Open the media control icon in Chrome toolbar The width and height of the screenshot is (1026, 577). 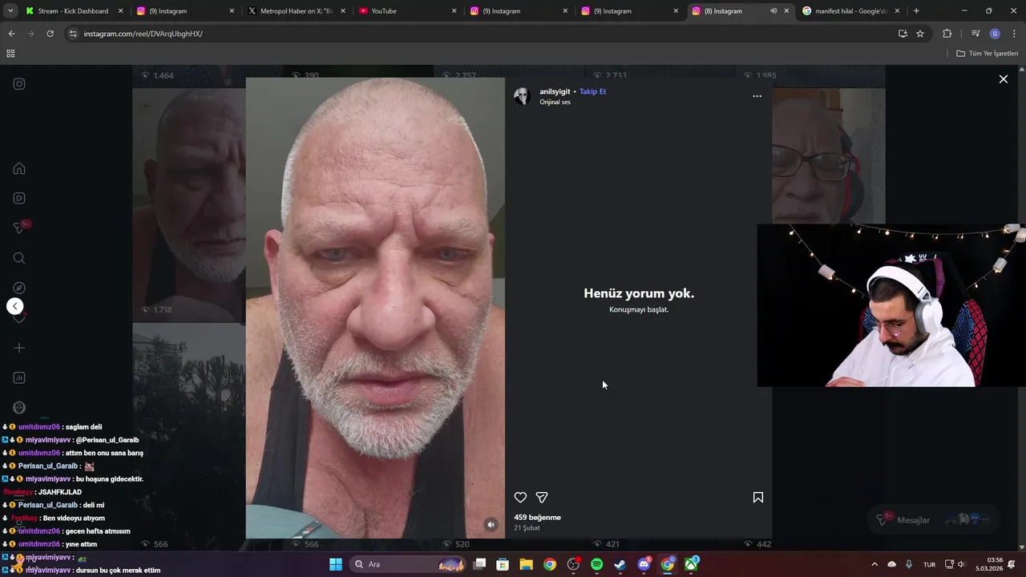tap(976, 34)
